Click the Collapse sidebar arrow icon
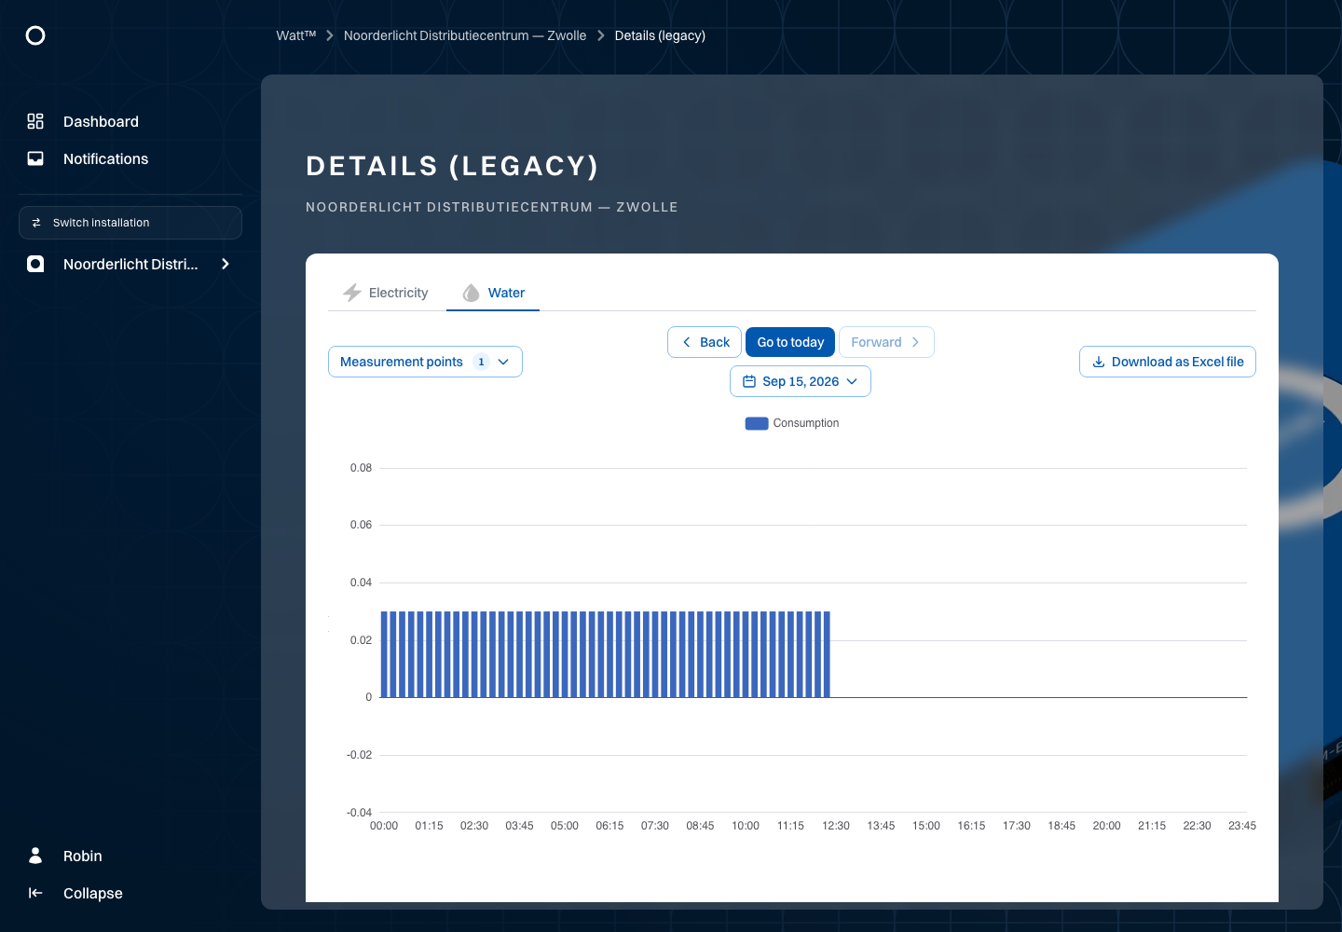 (35, 893)
